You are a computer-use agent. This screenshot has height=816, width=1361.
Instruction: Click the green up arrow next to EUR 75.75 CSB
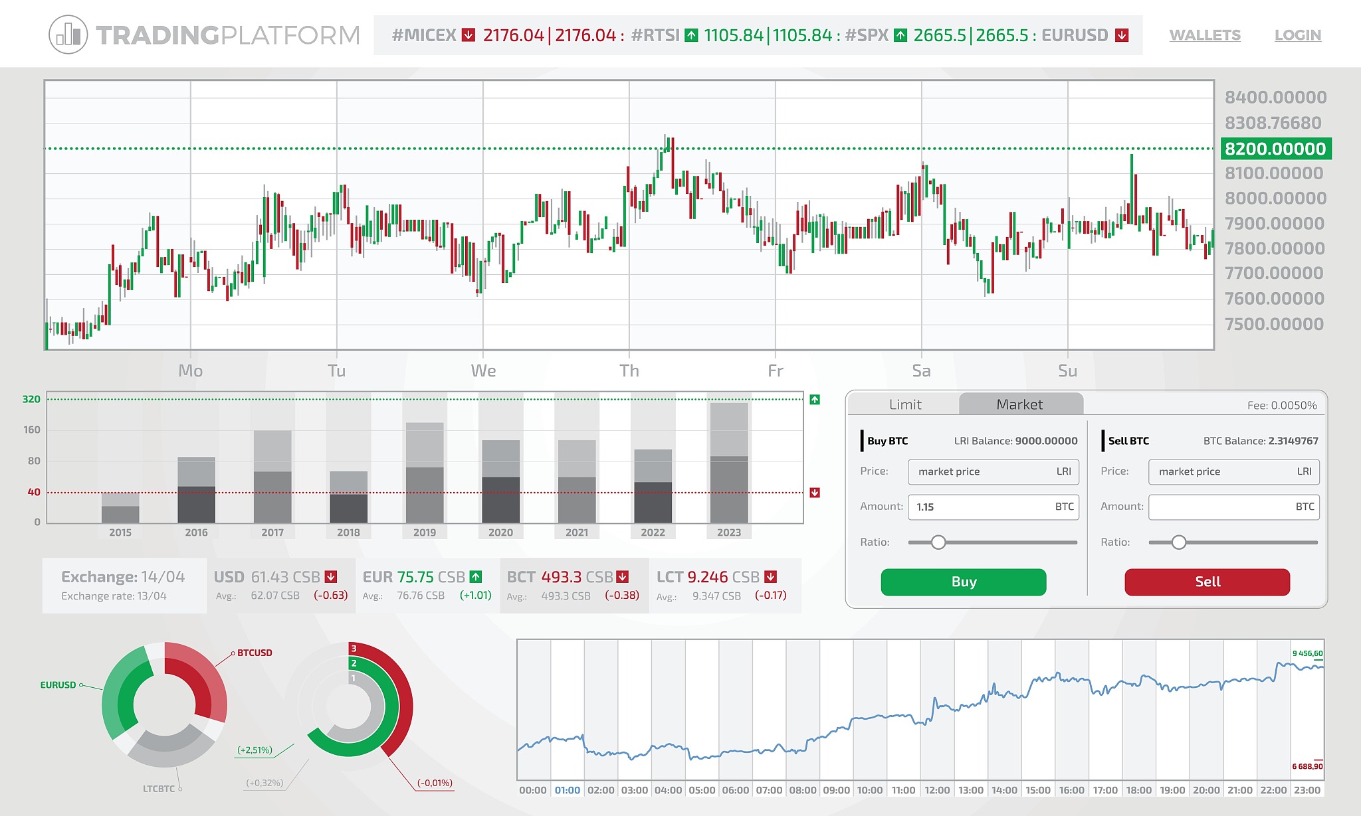click(476, 577)
